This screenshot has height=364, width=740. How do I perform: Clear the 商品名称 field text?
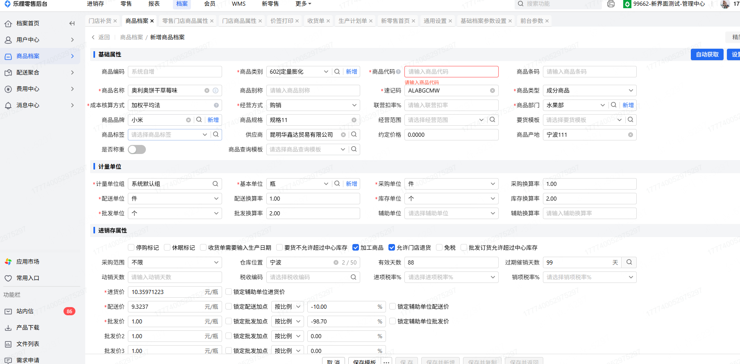207,90
